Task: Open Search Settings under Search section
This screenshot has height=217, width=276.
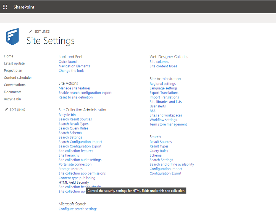Action: tap(161, 160)
